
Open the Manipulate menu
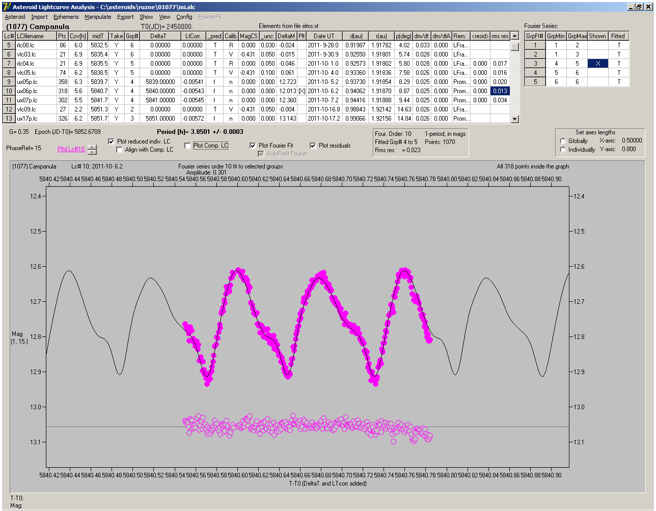(x=98, y=17)
